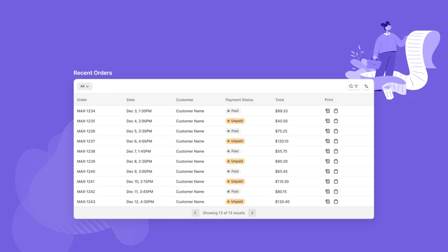The image size is (448, 252).
Task: Click the total $130.40
Action: [282, 202]
